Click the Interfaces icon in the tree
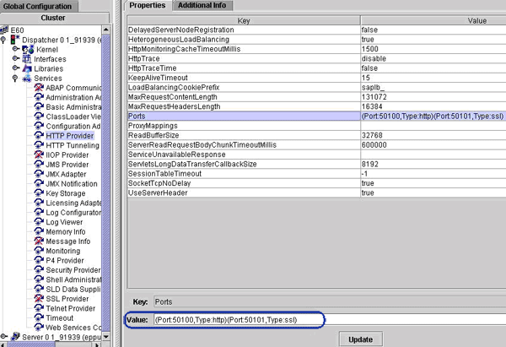The image size is (506, 347). coord(27,59)
